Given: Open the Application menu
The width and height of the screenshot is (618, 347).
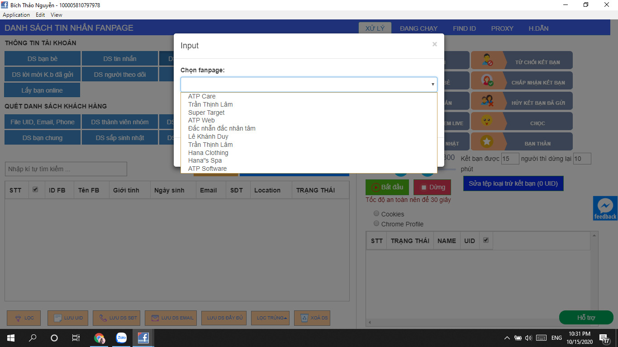Looking at the screenshot, I should (16, 15).
